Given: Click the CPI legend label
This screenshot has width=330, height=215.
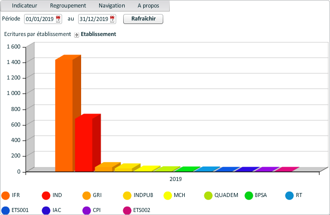Looking at the screenshot, I should pos(97,210).
